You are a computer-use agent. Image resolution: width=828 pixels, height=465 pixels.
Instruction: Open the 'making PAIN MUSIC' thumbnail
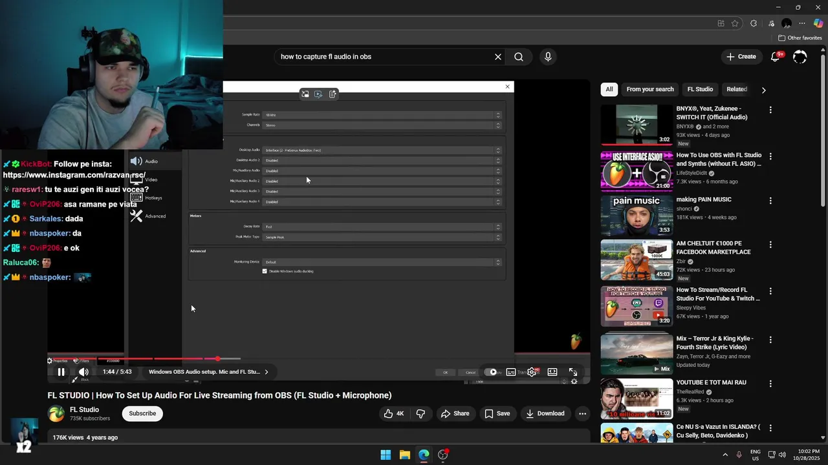pos(637,216)
